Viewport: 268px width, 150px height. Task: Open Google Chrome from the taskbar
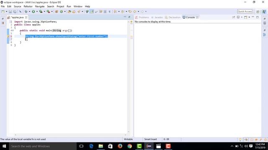pos(129,146)
